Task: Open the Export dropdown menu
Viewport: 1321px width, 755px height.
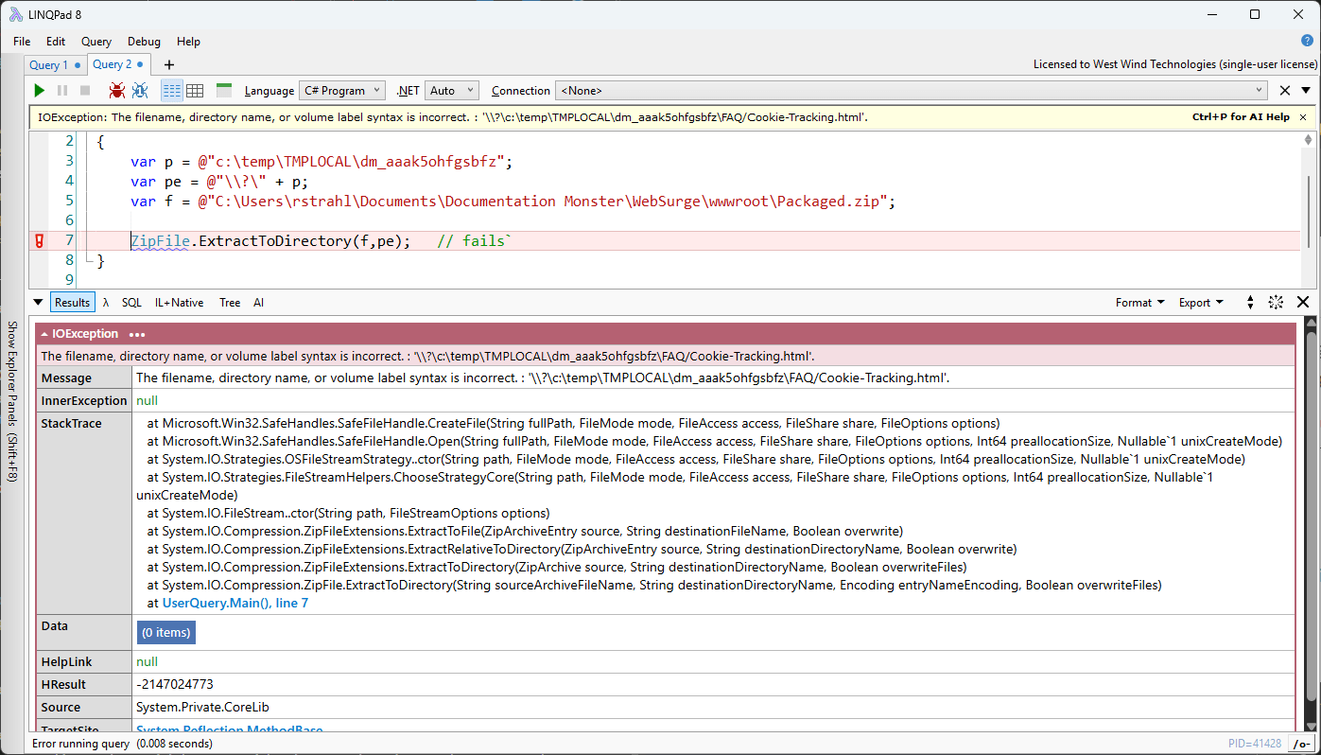Action: coord(1201,303)
